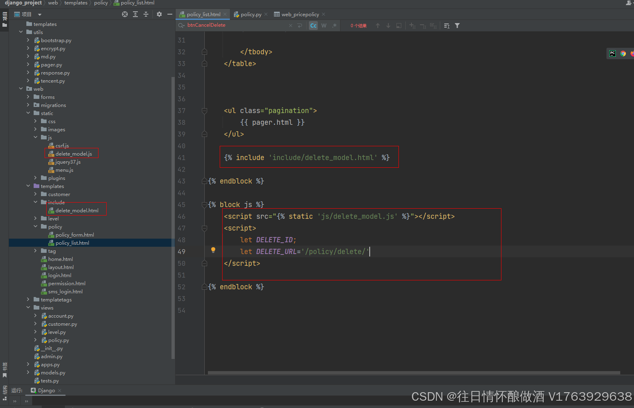This screenshot has height=408, width=634.
Task: Expand the migrations folder
Action: tap(28, 105)
